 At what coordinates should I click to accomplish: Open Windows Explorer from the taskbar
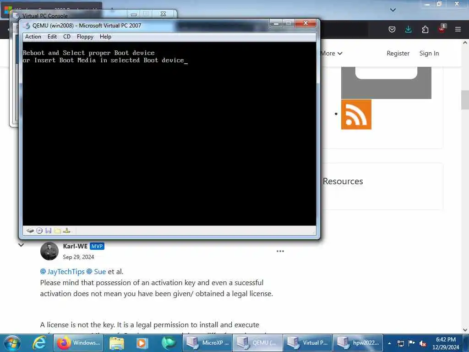point(117,343)
